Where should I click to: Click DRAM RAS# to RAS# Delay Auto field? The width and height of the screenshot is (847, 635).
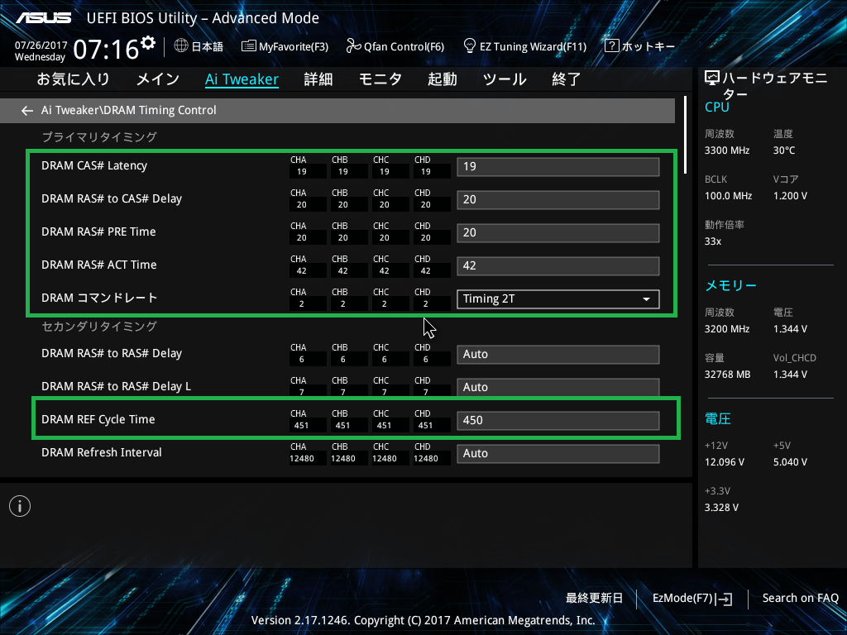pos(558,354)
